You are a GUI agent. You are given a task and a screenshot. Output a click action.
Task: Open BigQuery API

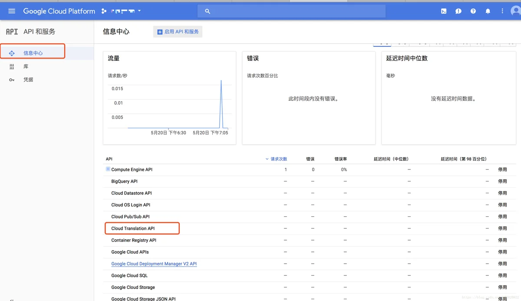coord(124,182)
